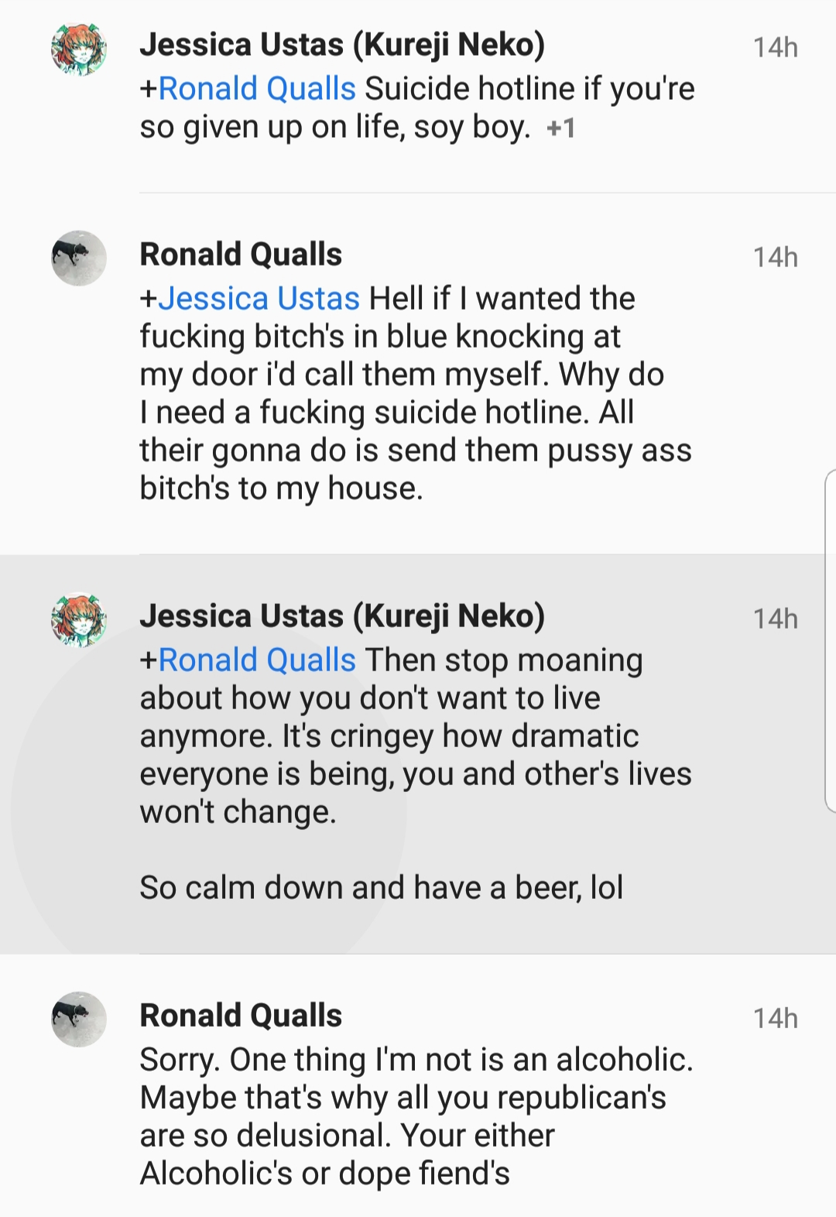Tap Jessica Ustas avatar in first comment
Screen dimensions: 836x1217
click(79, 48)
